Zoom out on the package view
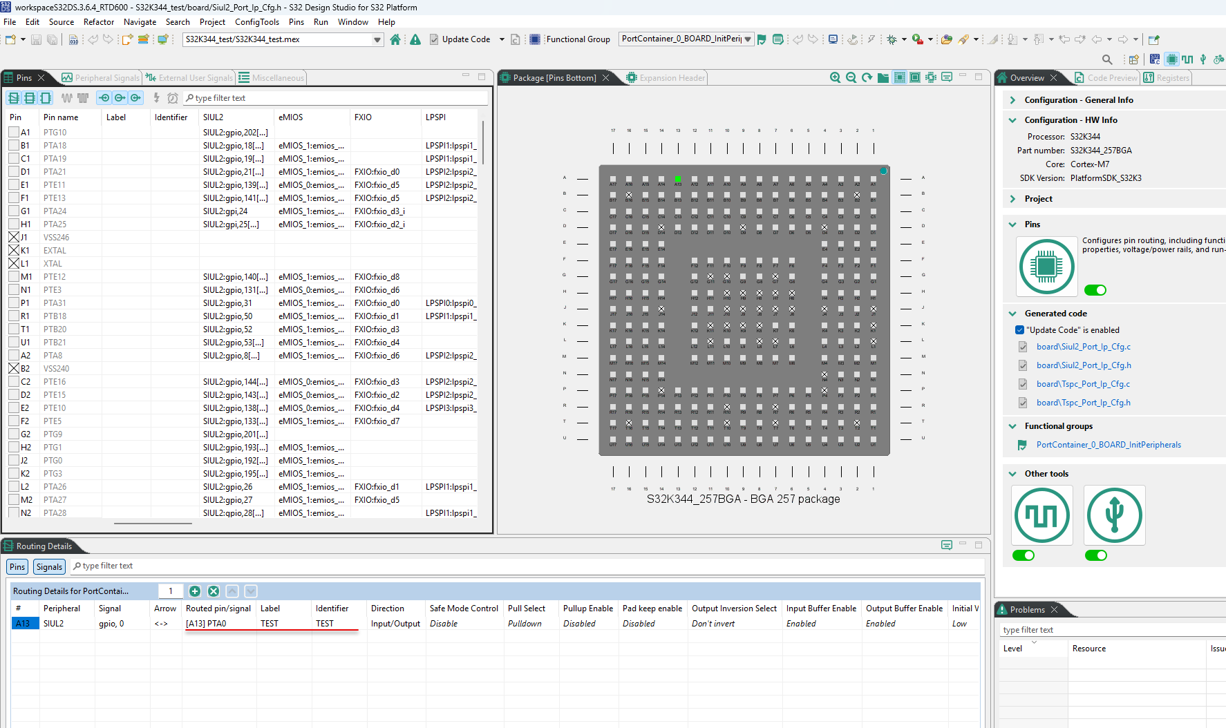 click(x=851, y=78)
